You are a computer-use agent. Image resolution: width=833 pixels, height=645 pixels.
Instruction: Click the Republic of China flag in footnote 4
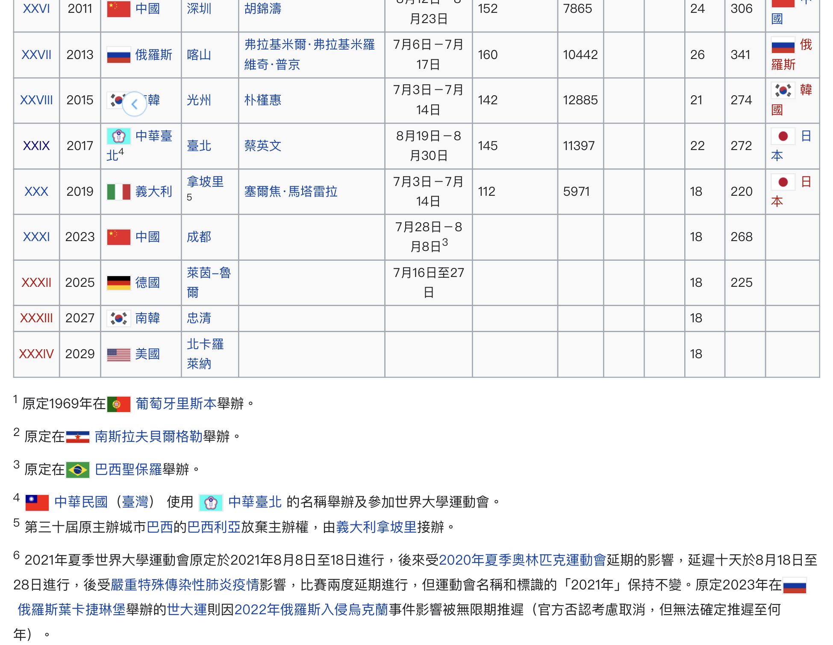[37, 503]
